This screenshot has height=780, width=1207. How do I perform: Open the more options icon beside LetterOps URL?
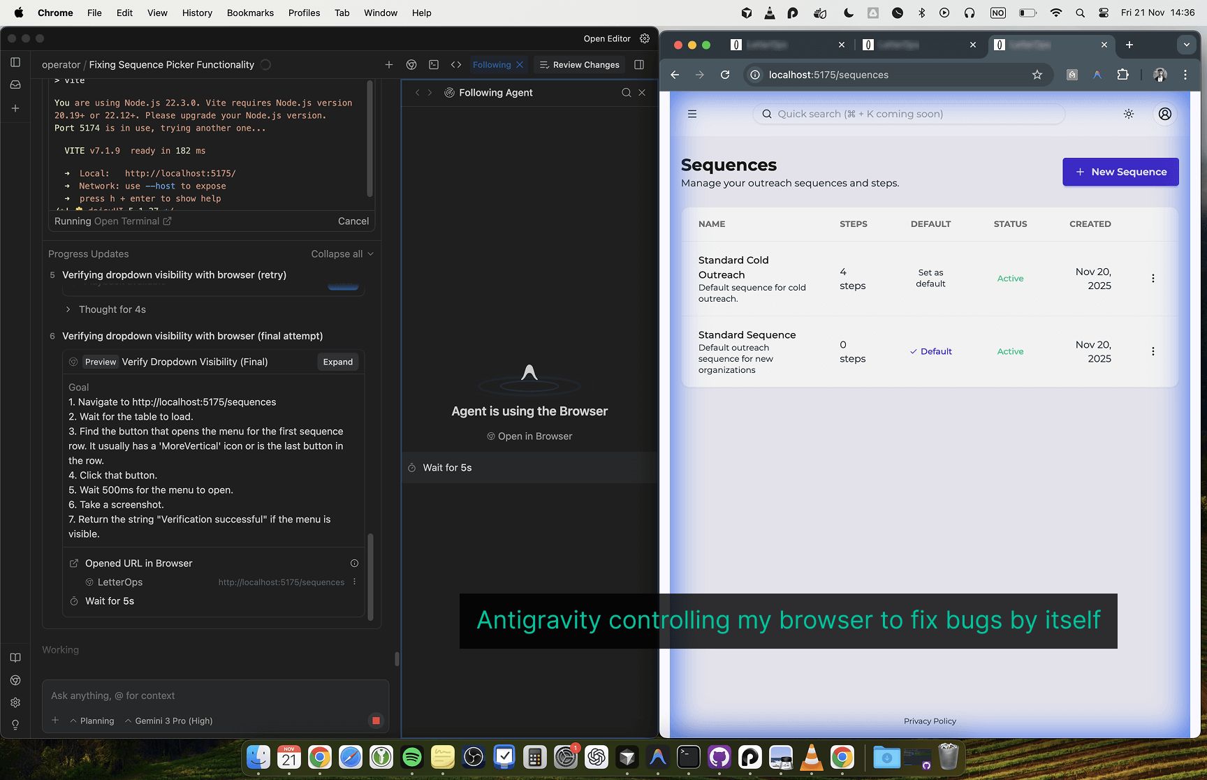coord(354,582)
